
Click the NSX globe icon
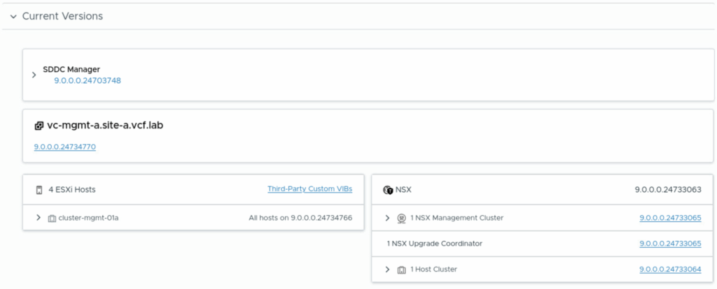(x=388, y=189)
